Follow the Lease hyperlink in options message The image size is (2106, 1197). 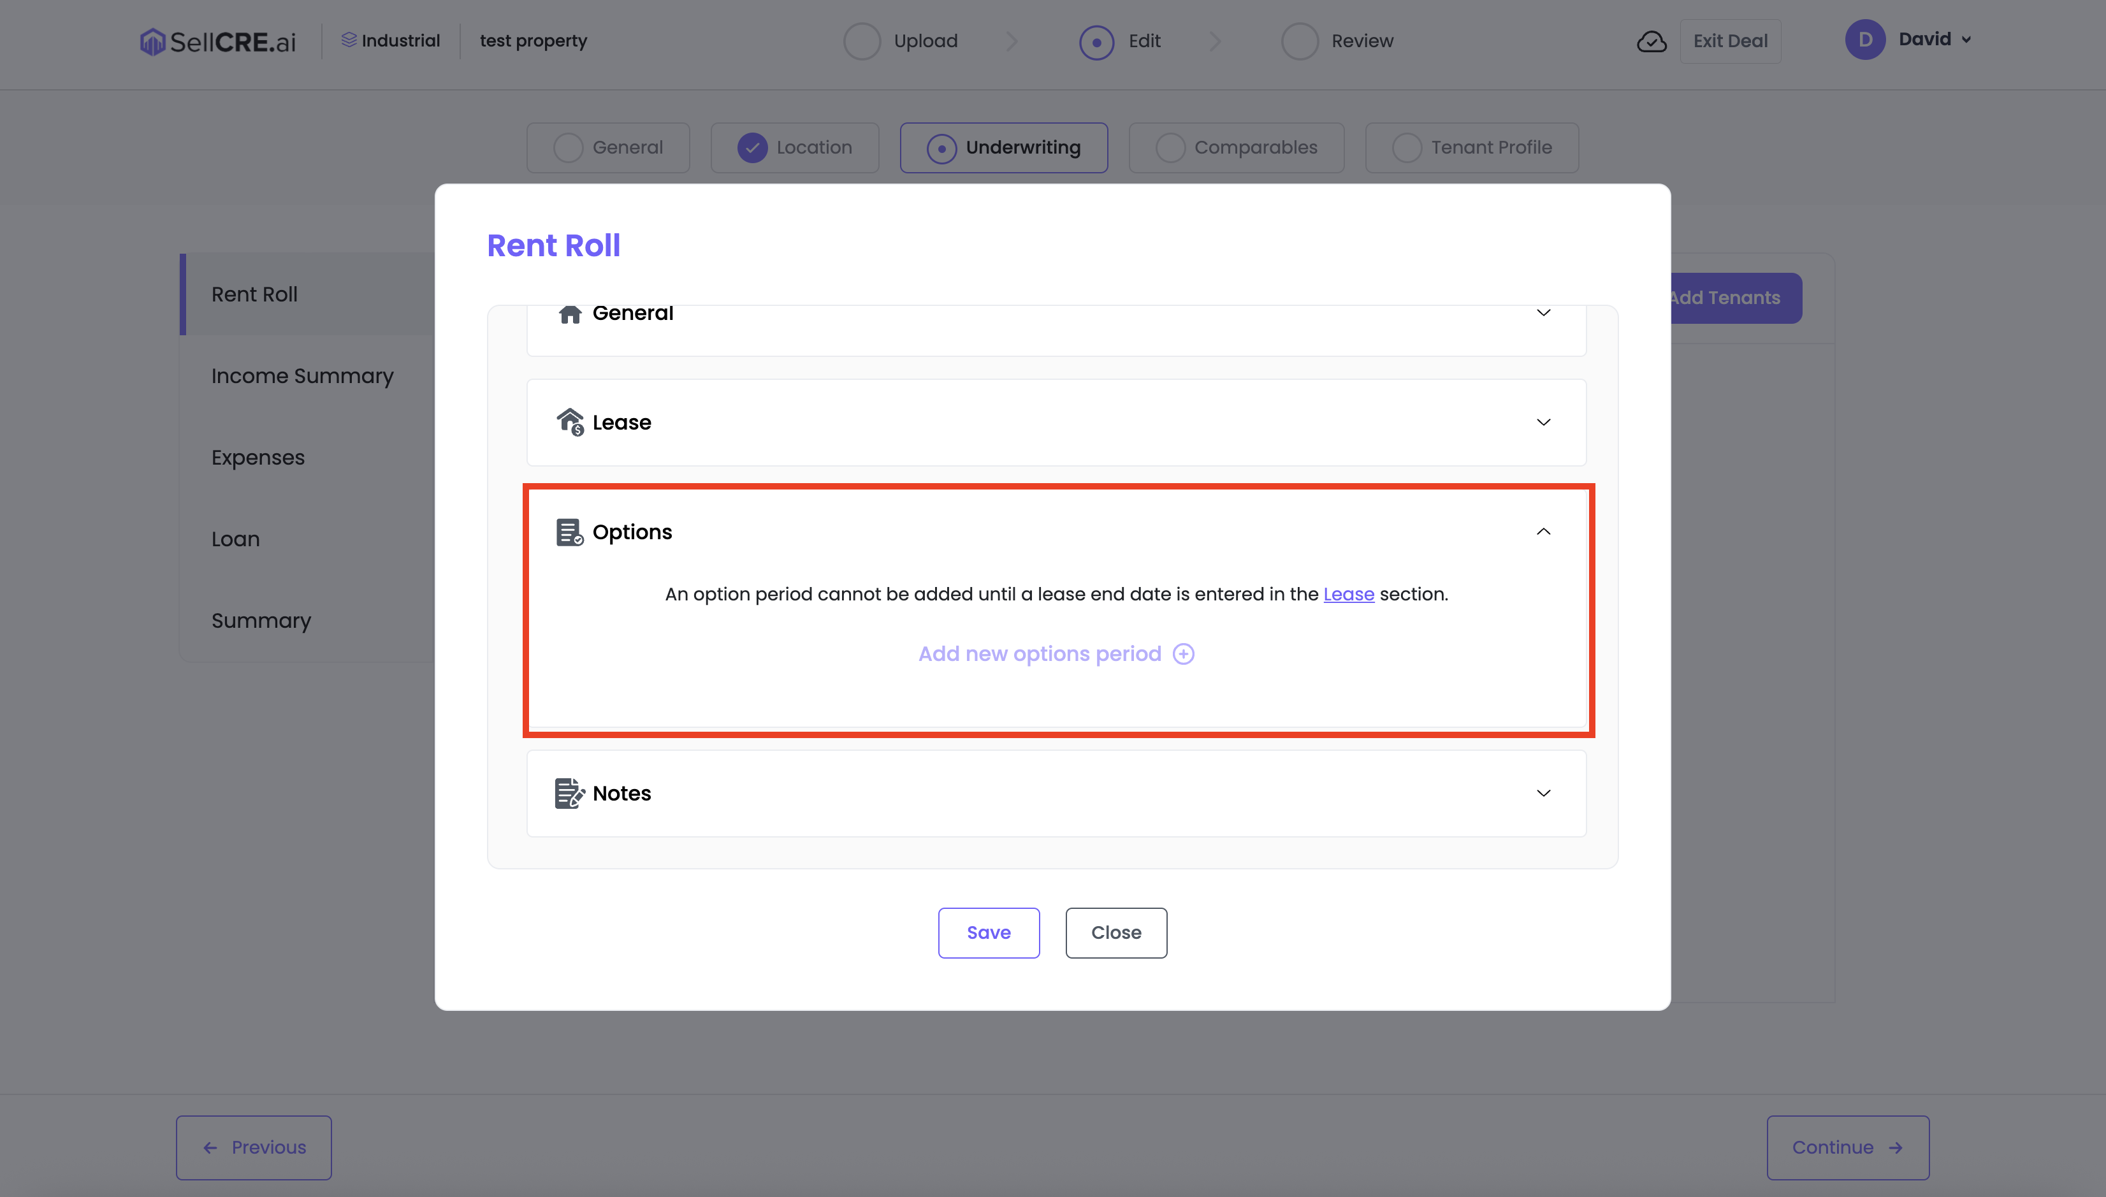(x=1348, y=595)
